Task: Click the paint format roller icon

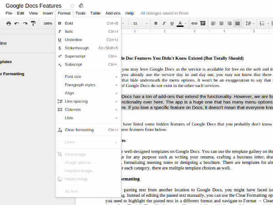Action: click(33, 23)
